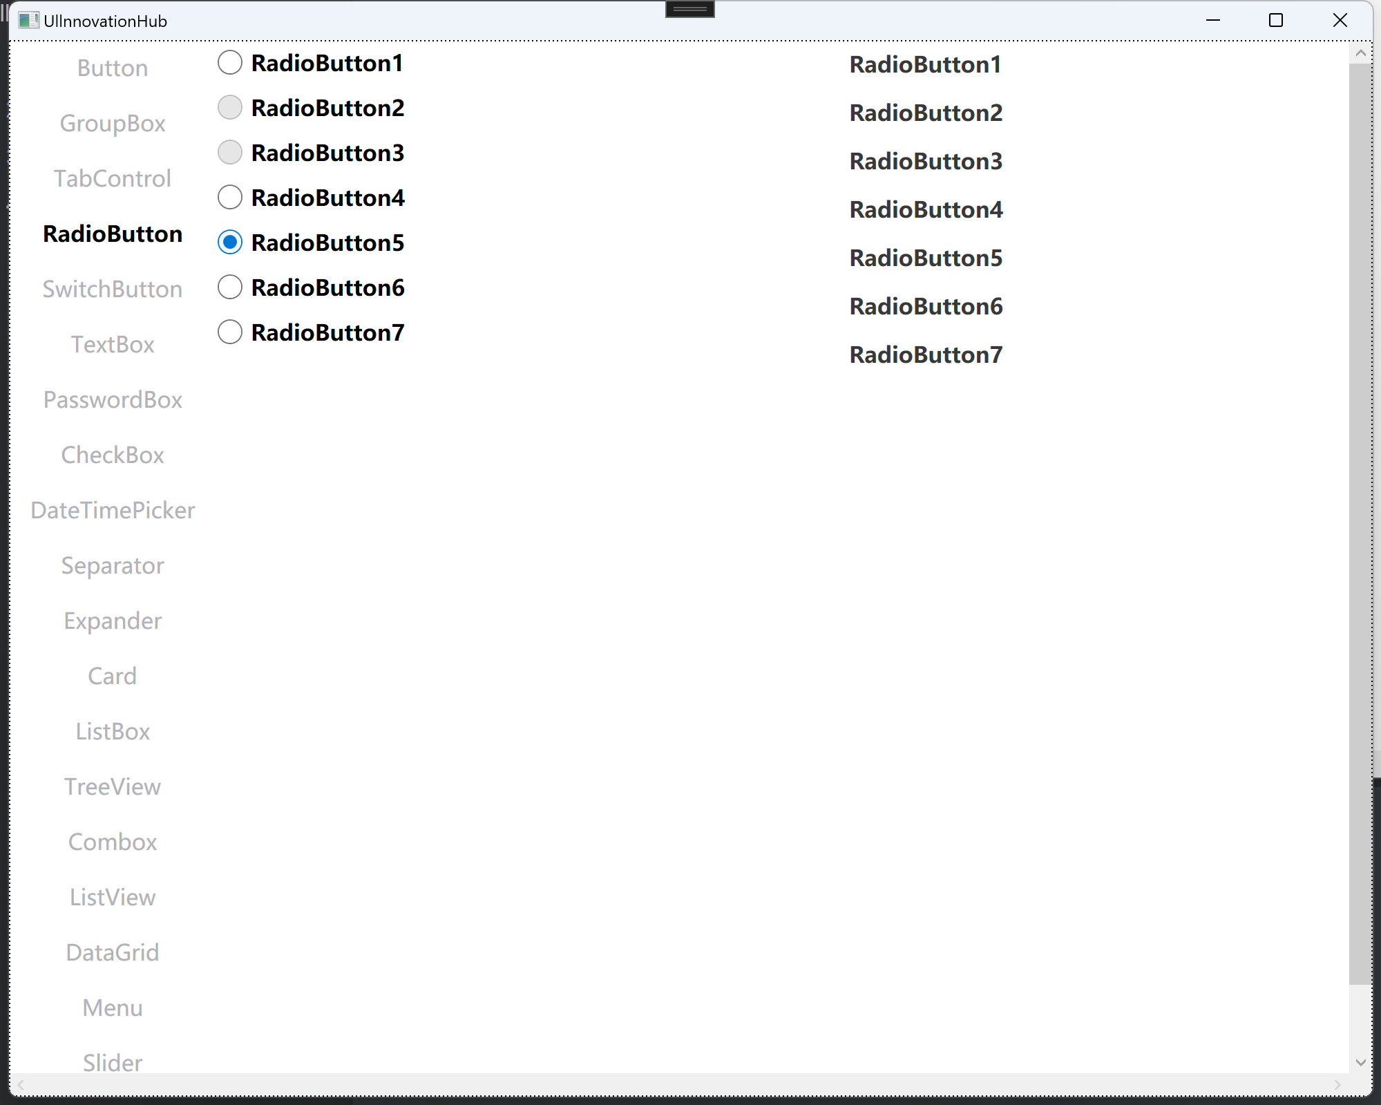Pick RadioButton7 in the right column
This screenshot has height=1105, width=1381.
(926, 355)
